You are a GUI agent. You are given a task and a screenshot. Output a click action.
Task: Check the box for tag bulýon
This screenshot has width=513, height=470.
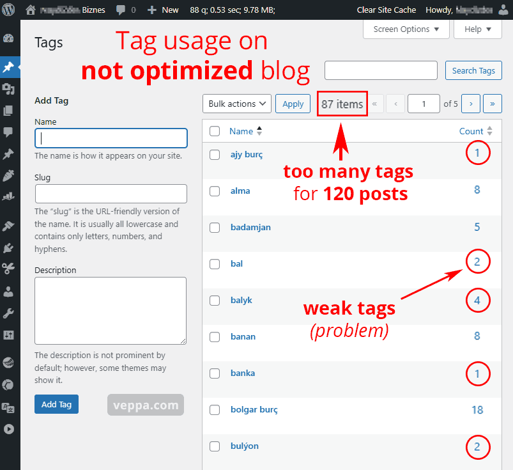215,446
